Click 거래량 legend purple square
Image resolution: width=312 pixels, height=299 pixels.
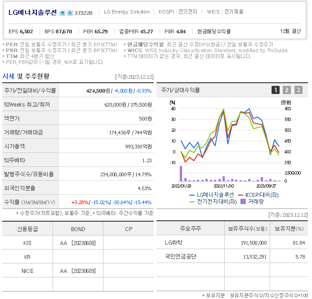243,201
